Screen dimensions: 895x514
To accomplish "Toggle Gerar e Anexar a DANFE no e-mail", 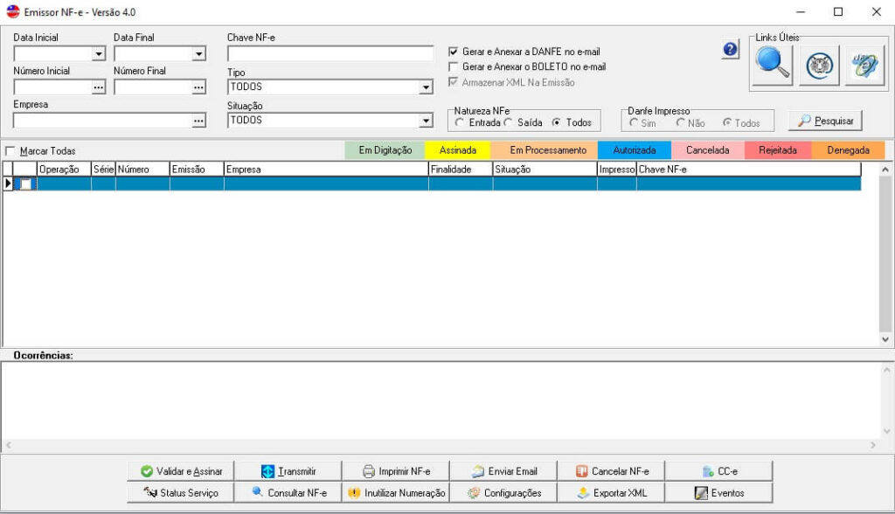I will coord(454,52).
